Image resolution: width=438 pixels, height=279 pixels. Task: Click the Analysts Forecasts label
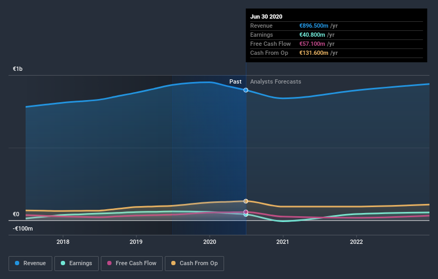click(275, 81)
